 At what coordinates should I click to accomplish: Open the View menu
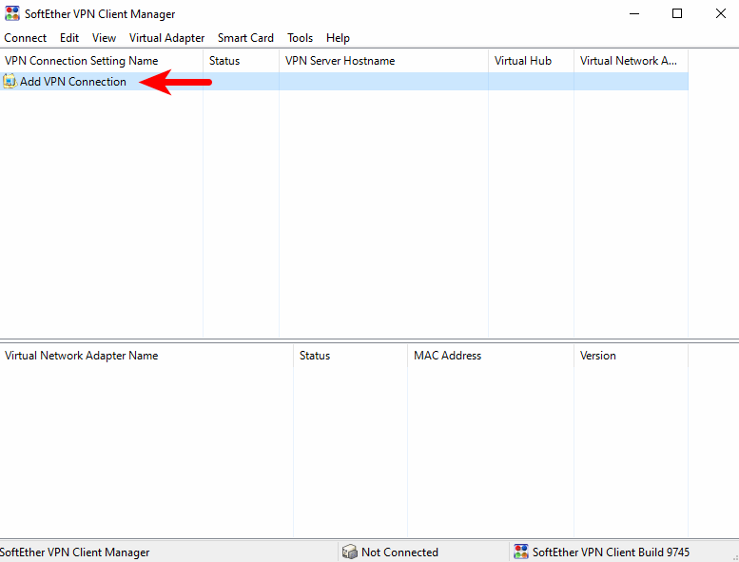pos(104,38)
